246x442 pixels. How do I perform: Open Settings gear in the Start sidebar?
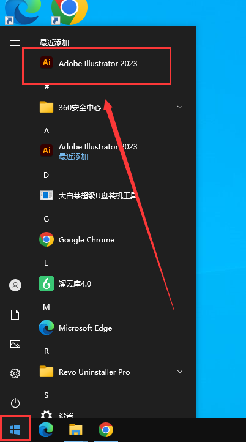click(x=15, y=373)
